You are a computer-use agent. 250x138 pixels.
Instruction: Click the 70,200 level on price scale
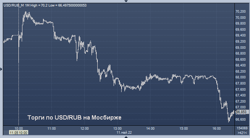point(241,12)
